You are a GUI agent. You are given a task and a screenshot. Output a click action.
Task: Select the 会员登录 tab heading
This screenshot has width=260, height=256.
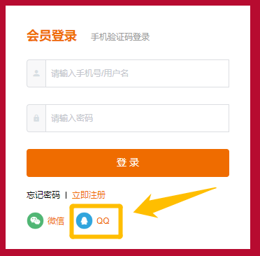[52, 36]
